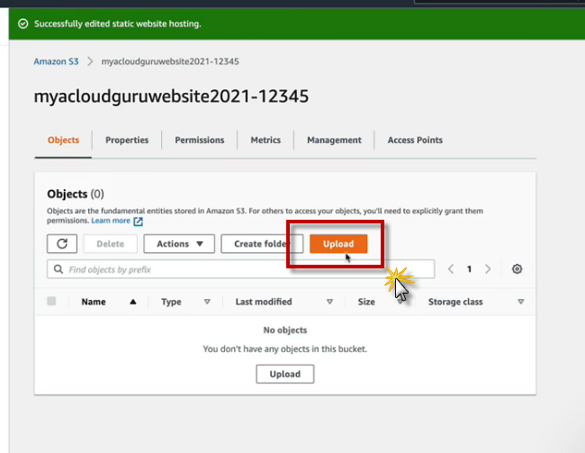Click the No objects message
Image resolution: width=585 pixels, height=453 pixels.
[285, 331]
